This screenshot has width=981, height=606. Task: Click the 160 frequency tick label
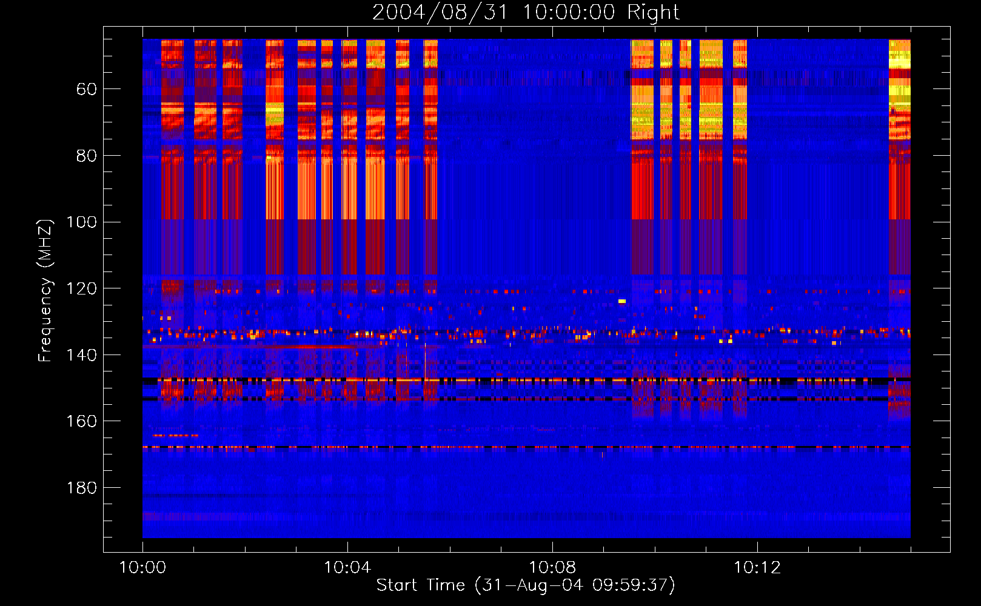click(81, 422)
